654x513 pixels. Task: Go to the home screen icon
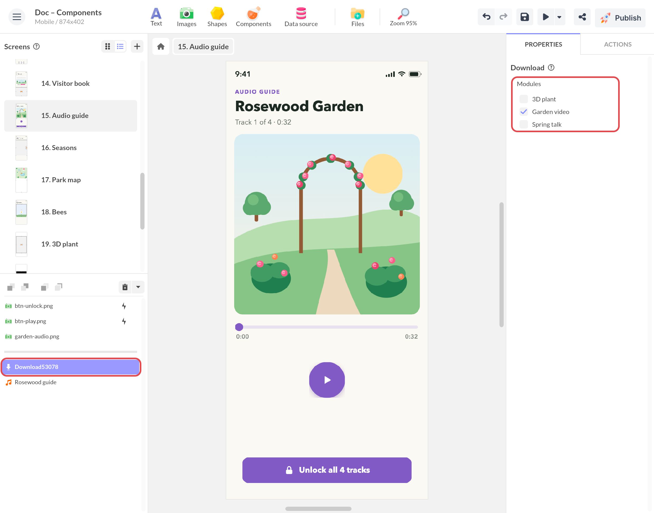(161, 46)
